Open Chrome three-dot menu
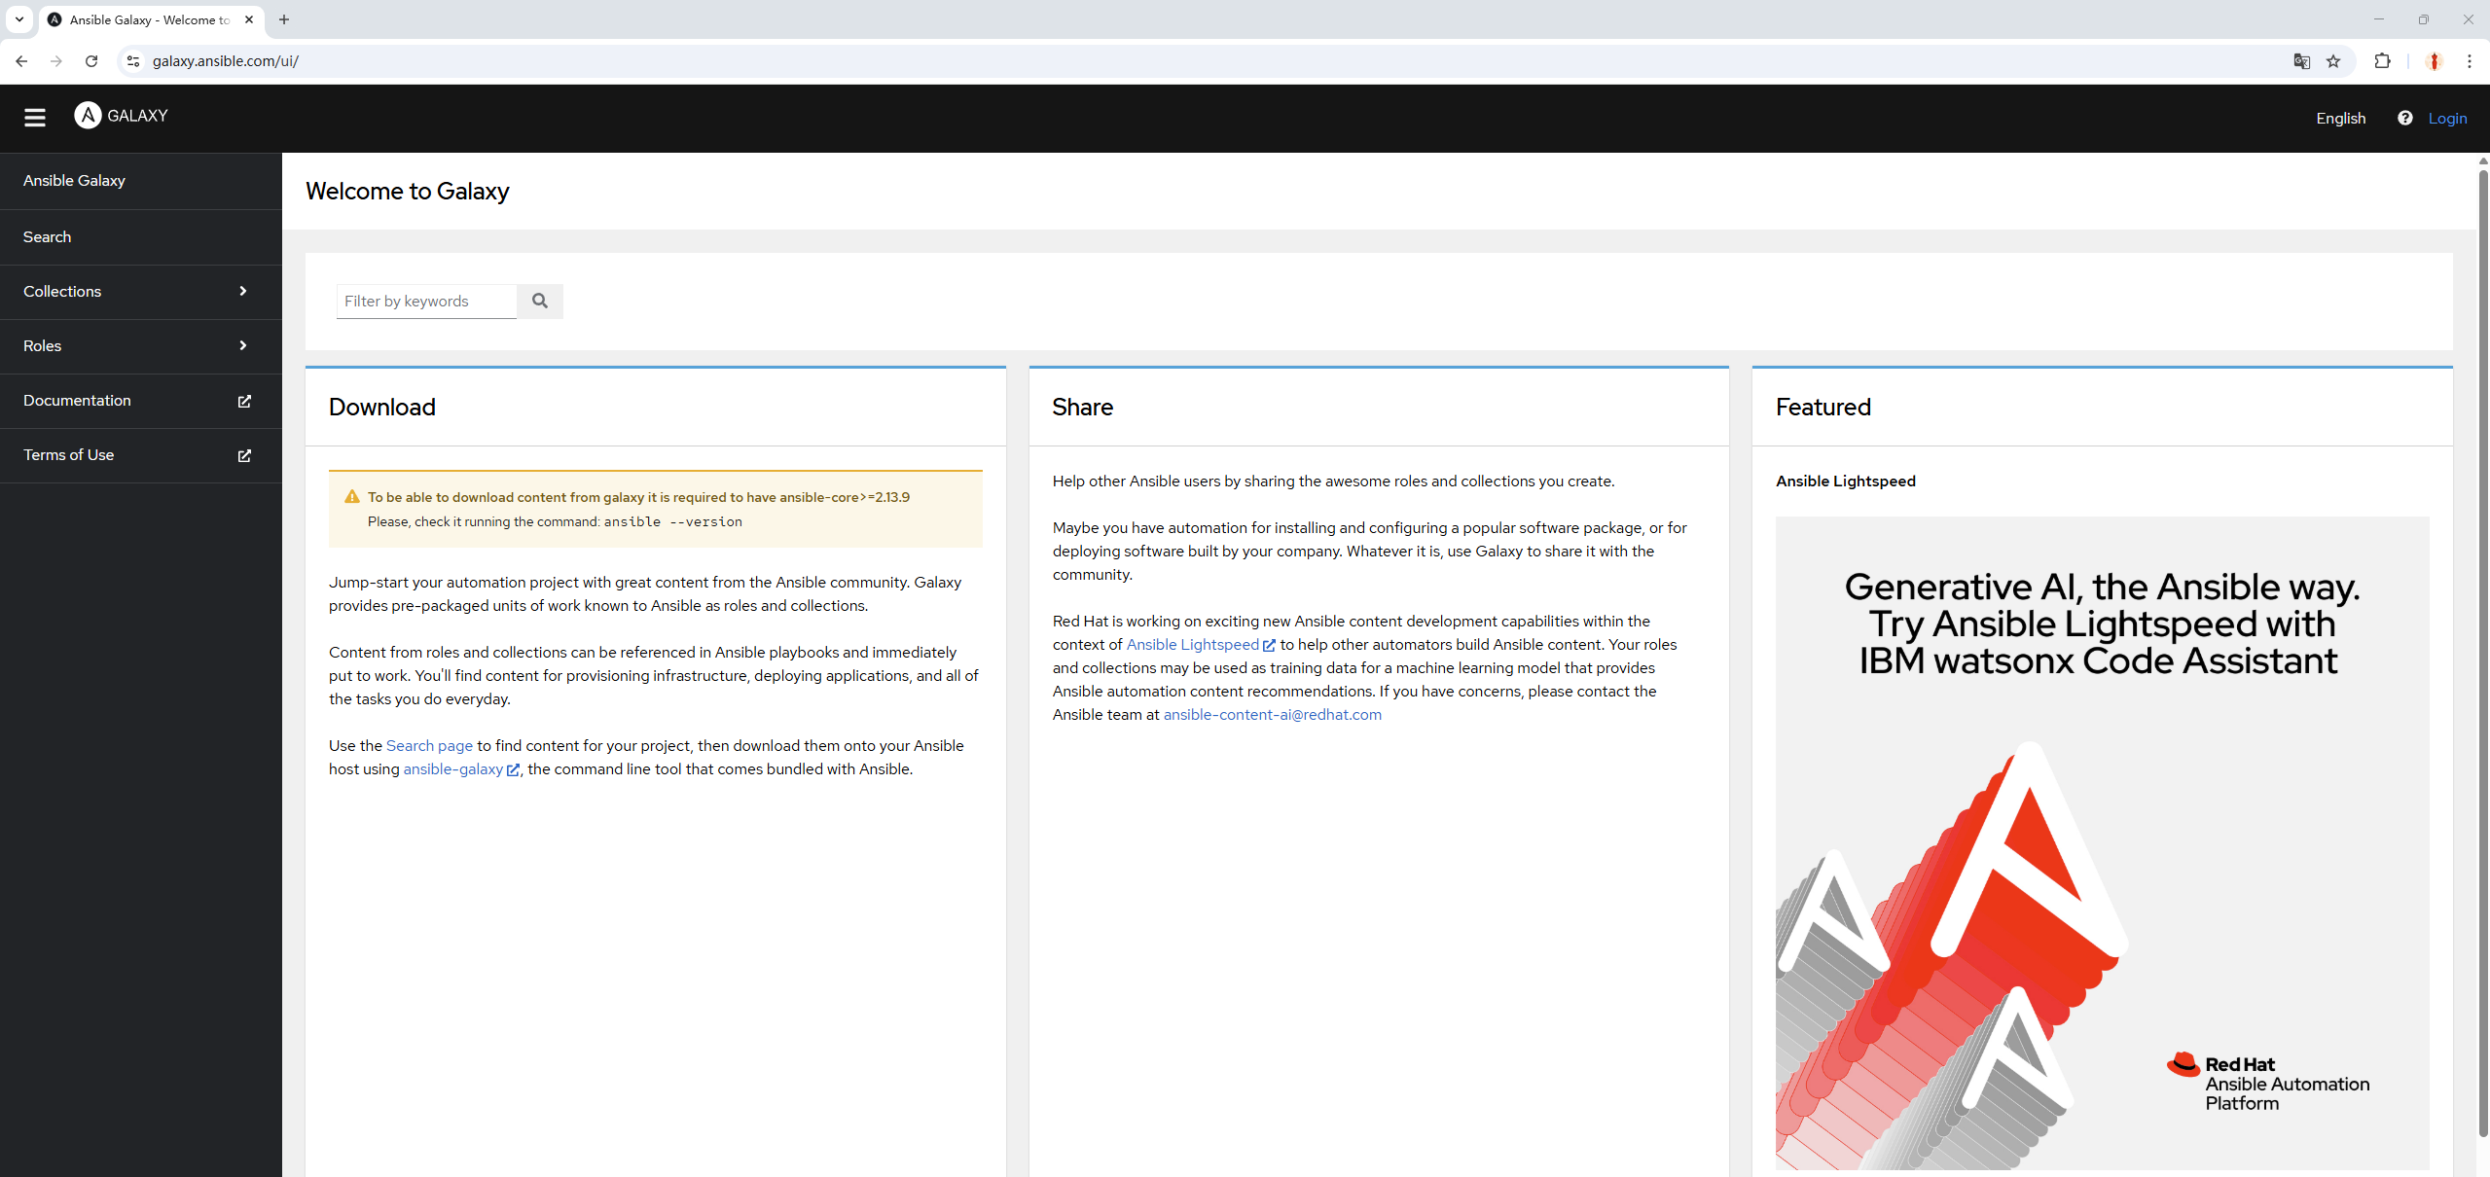The height and width of the screenshot is (1177, 2490). (2469, 61)
